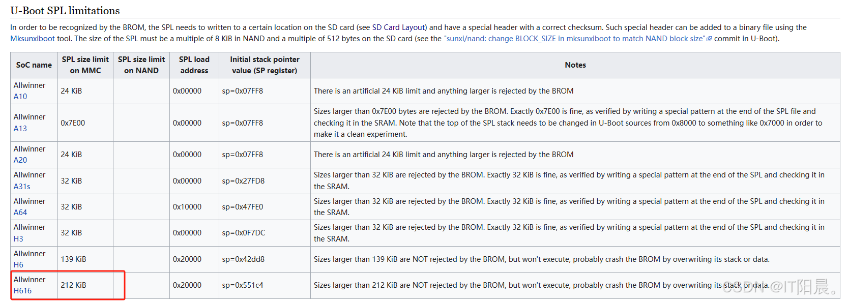The image size is (848, 302).
Task: Select the 0x7E00 size limit cell
Action: point(85,123)
